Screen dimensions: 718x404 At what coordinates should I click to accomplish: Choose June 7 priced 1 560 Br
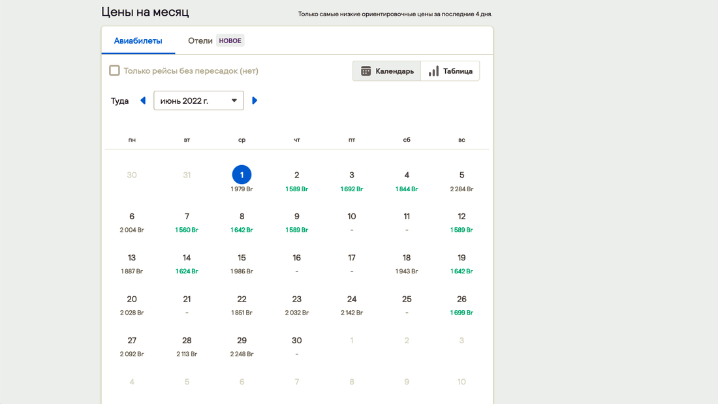(187, 222)
